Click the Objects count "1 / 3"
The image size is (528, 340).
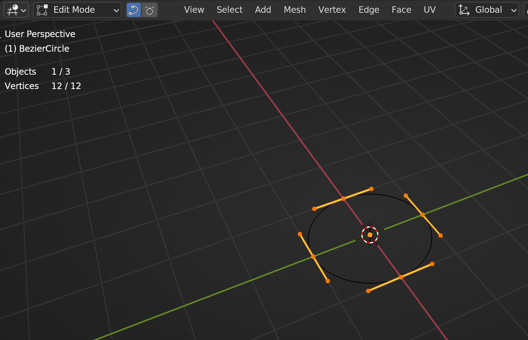coord(61,72)
